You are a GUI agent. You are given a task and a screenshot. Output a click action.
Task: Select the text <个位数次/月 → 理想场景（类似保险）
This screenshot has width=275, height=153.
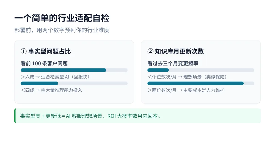[187, 77]
